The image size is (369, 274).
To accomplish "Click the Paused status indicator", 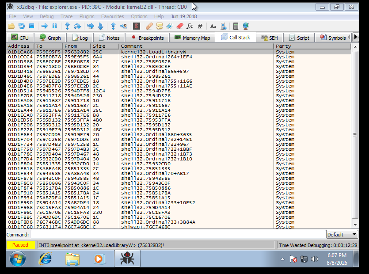I will (x=20, y=245).
